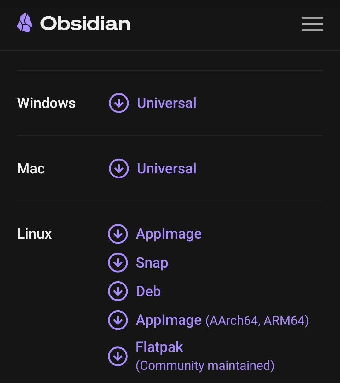Click the Windows Universal download arrow icon
The height and width of the screenshot is (383, 340).
coord(119,103)
